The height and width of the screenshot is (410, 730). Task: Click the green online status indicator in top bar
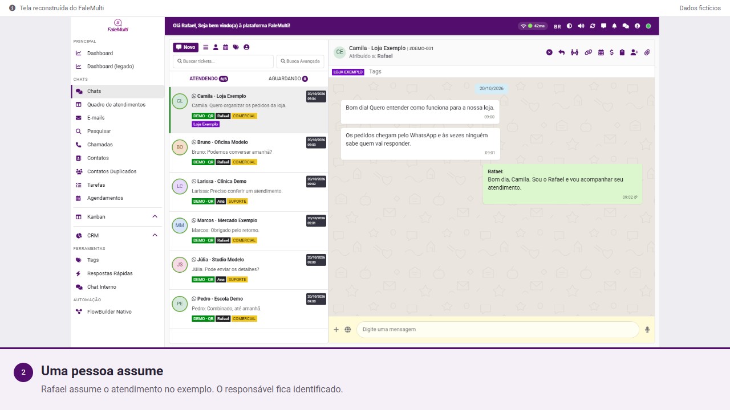click(x=648, y=26)
